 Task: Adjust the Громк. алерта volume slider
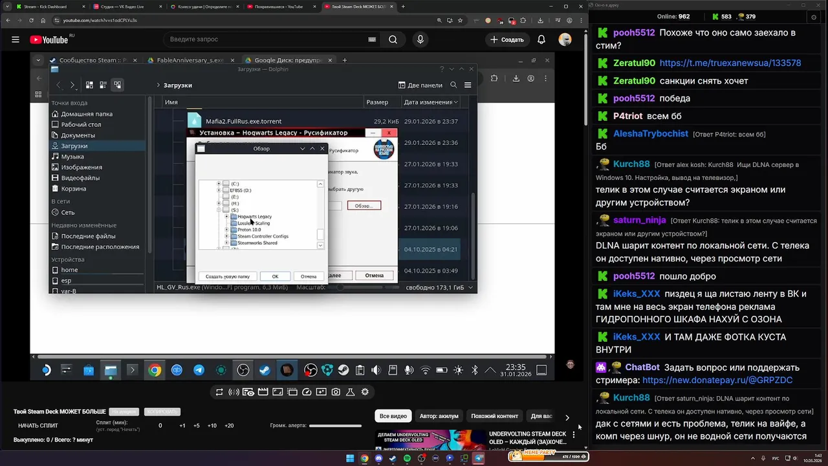(335, 426)
